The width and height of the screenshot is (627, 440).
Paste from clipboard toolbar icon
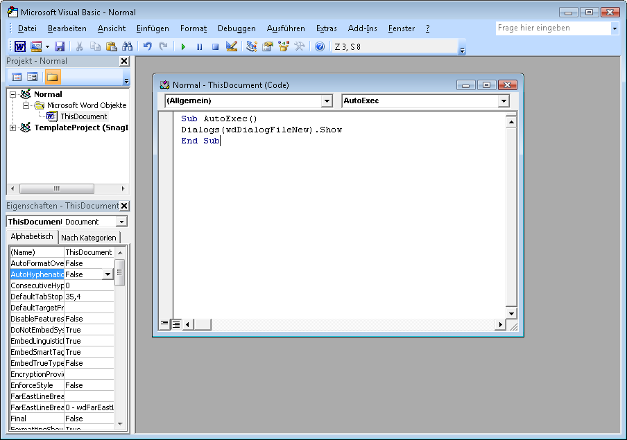tap(111, 46)
